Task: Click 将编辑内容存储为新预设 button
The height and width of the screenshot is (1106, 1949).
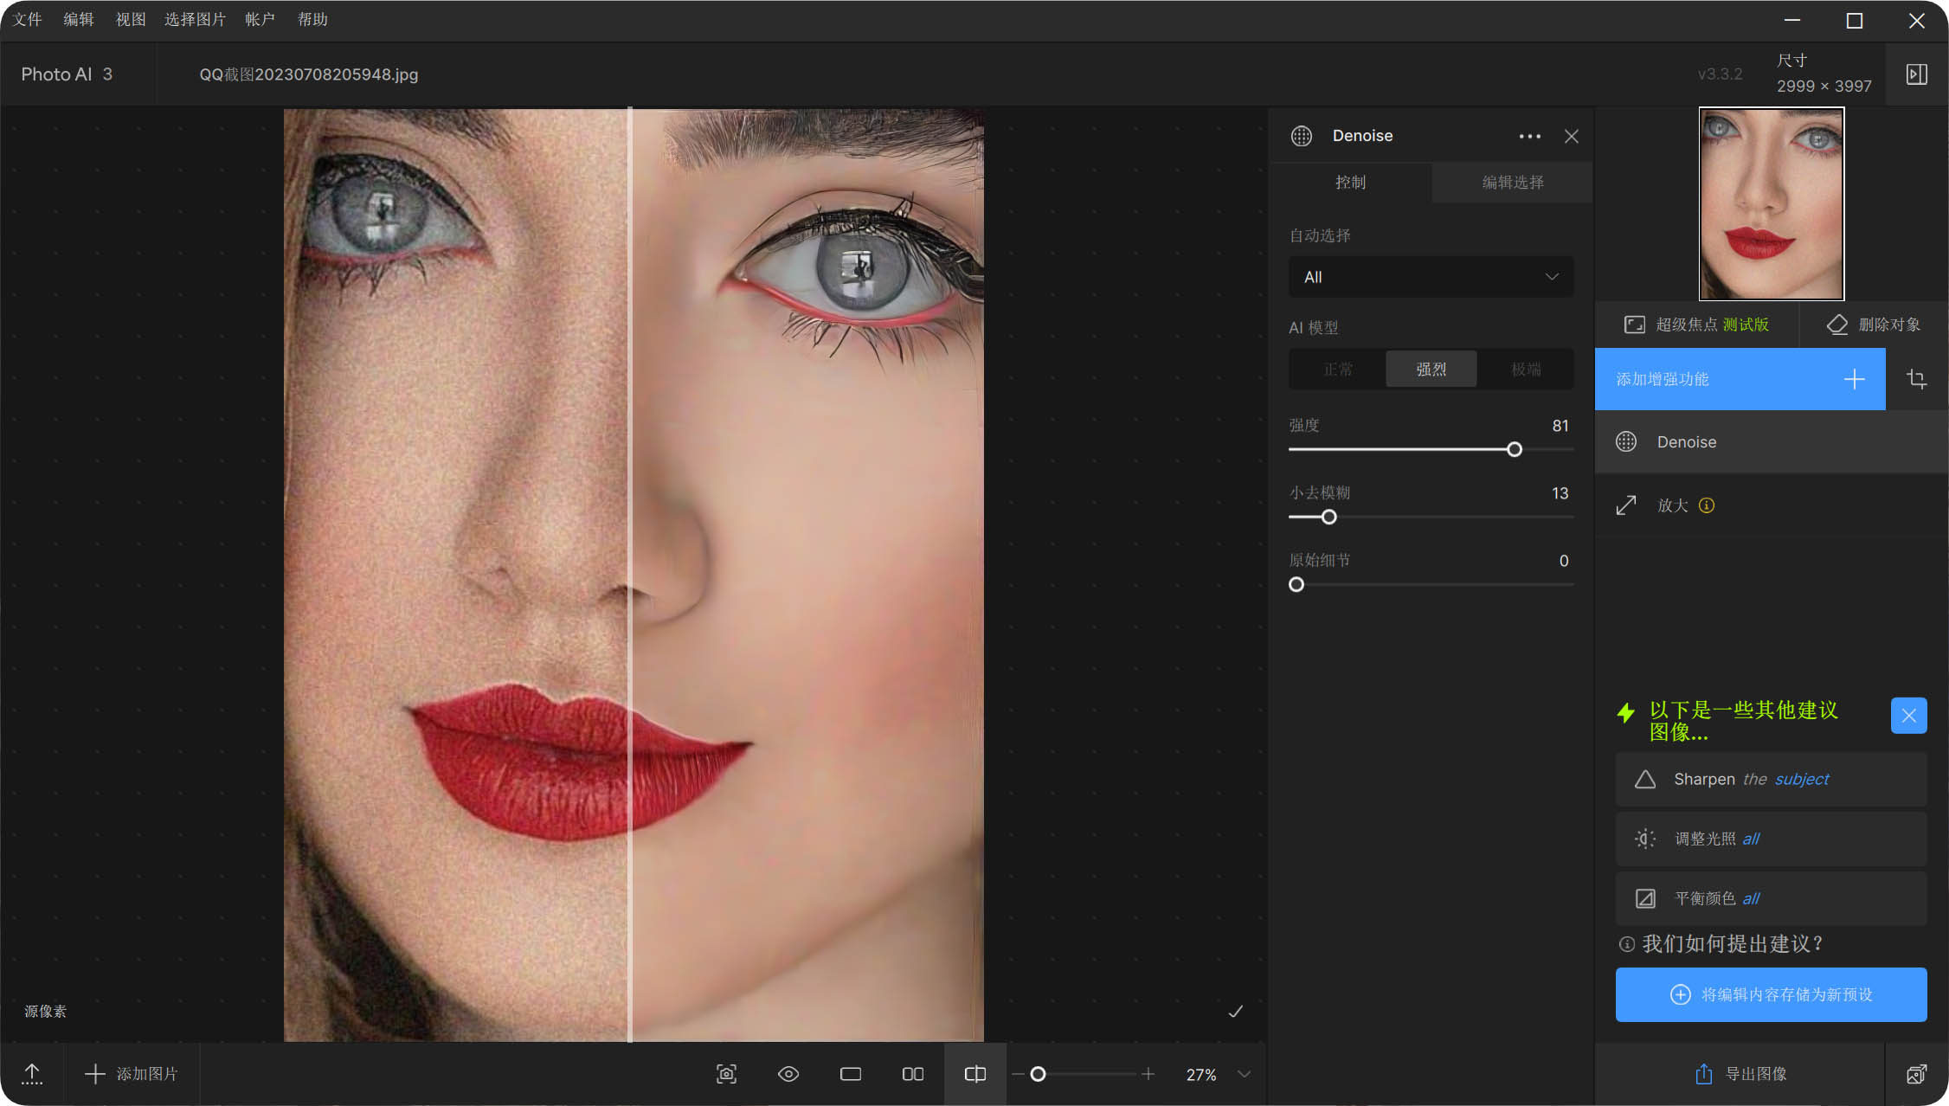Action: pyautogui.click(x=1771, y=994)
